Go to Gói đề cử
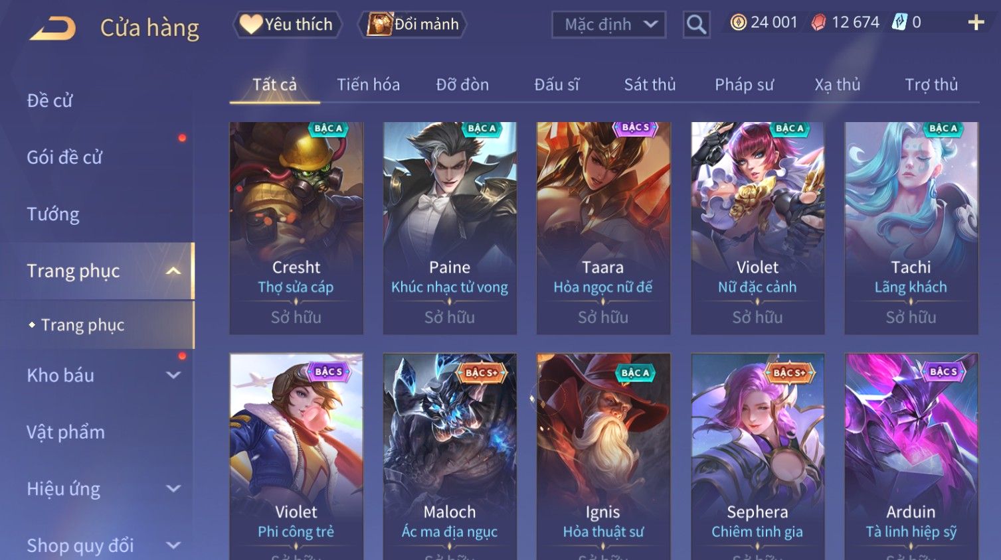Screen dimensions: 1001x560 pos(64,157)
